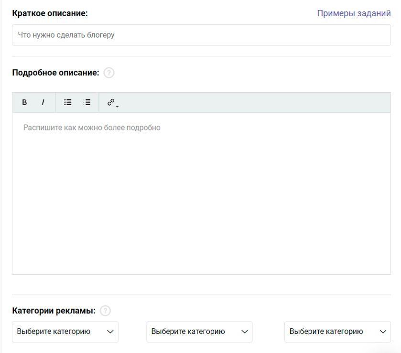
Task: Open the middle Выберите категорию dropdown
Action: [194, 332]
